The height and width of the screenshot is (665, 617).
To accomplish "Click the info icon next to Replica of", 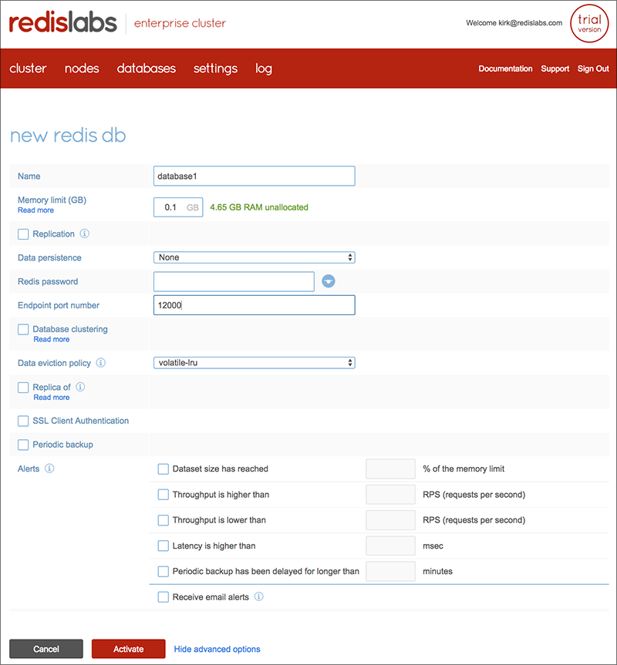I will (80, 387).
